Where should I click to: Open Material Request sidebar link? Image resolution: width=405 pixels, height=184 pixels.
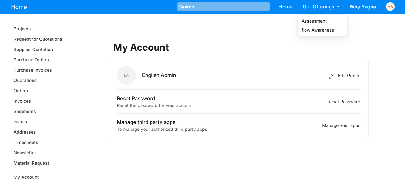point(31,163)
